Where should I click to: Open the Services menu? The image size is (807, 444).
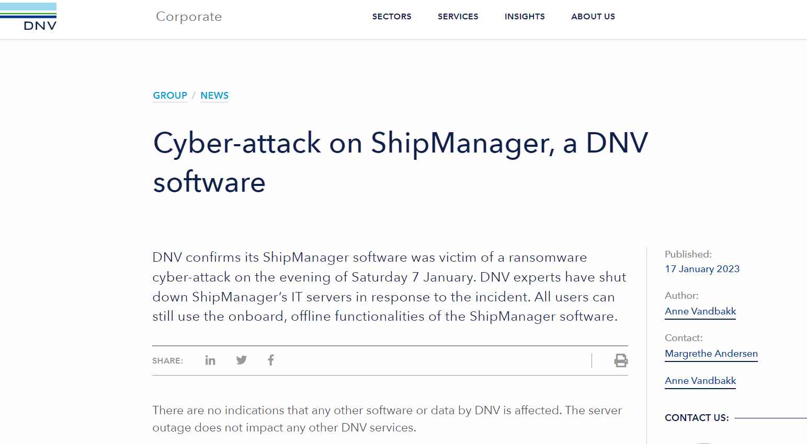tap(458, 17)
